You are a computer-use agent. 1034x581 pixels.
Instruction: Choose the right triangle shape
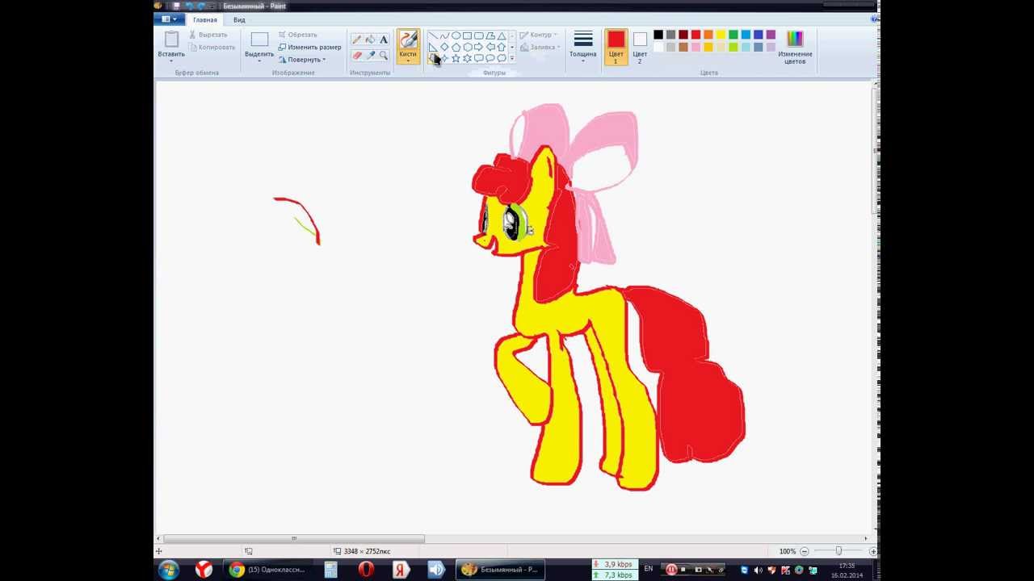pyautogui.click(x=433, y=47)
